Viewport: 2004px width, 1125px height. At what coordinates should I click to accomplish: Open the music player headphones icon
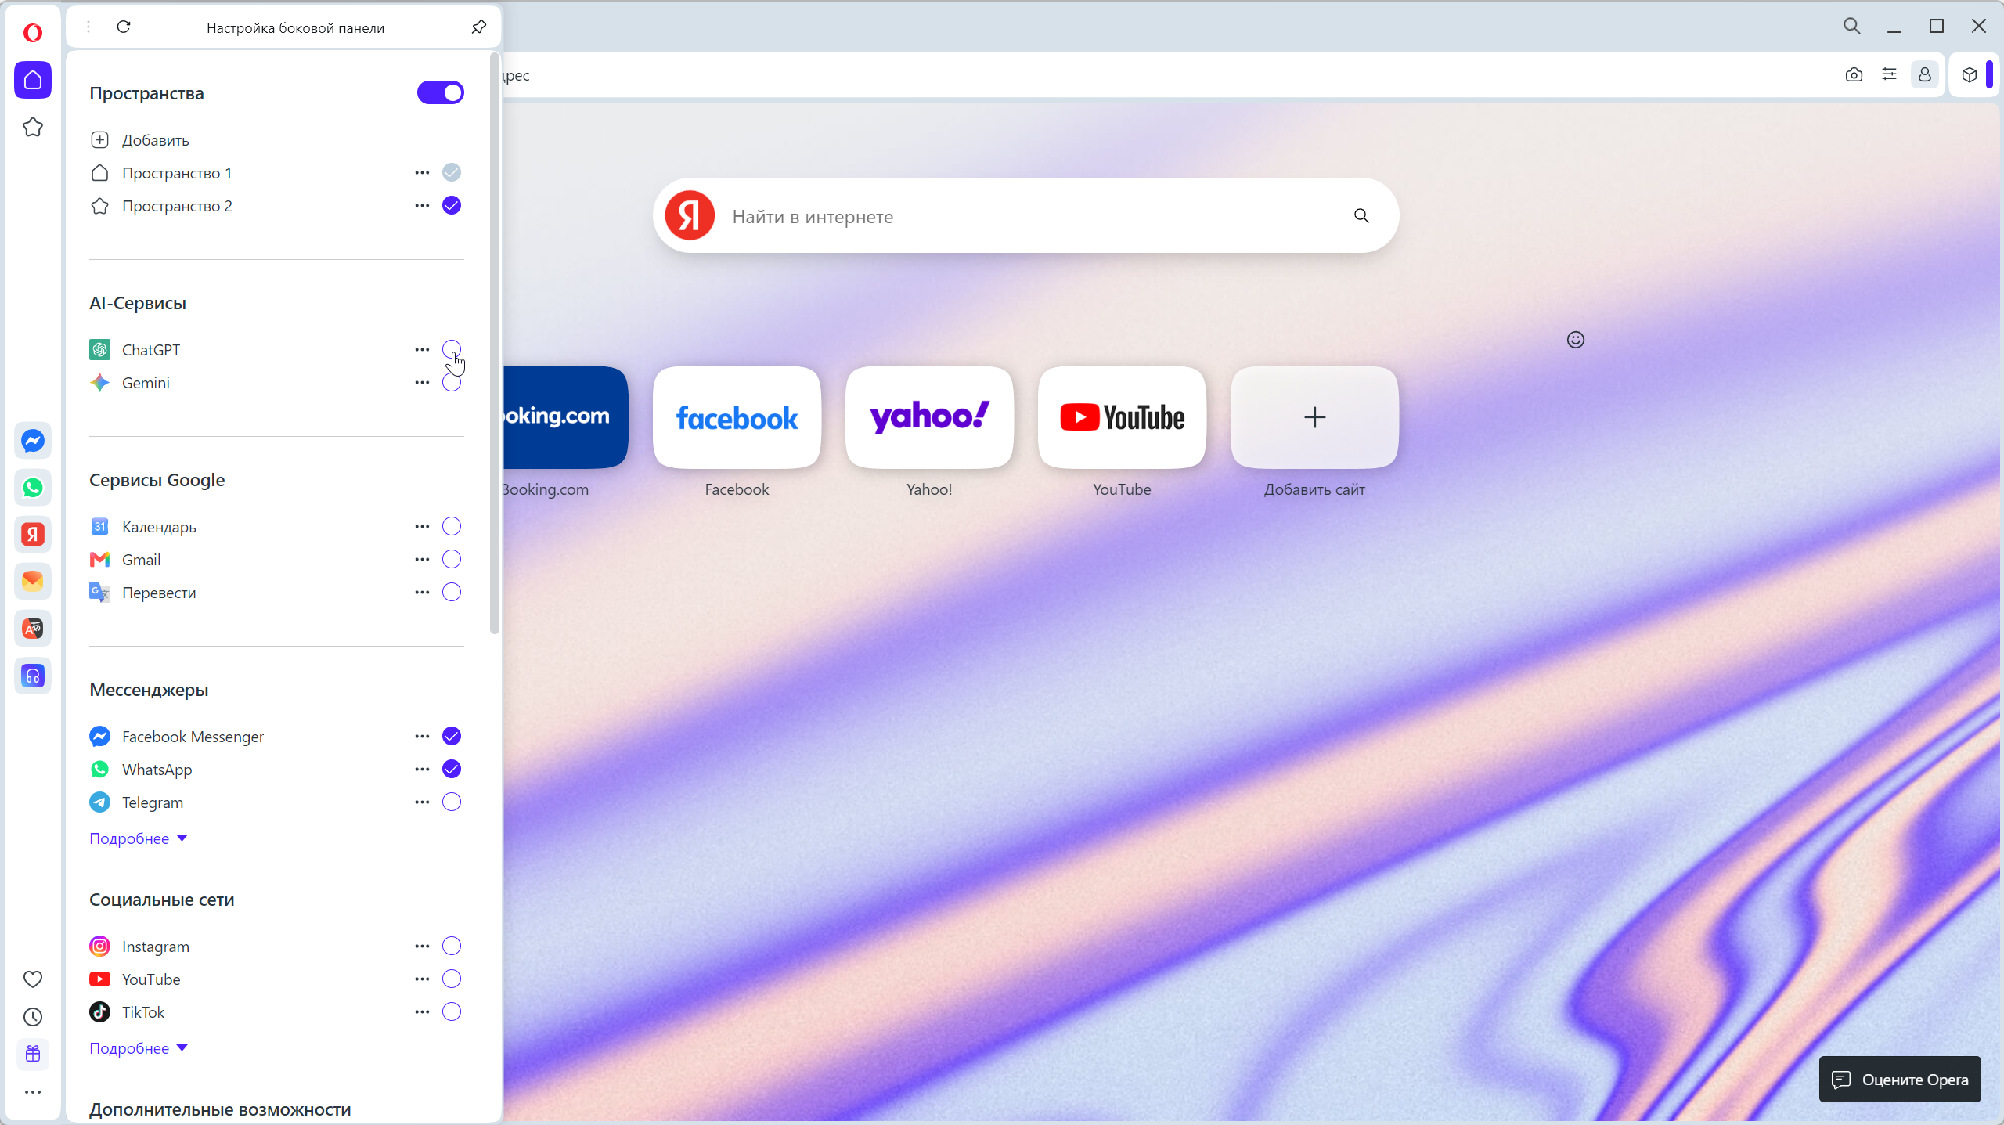[x=33, y=676]
